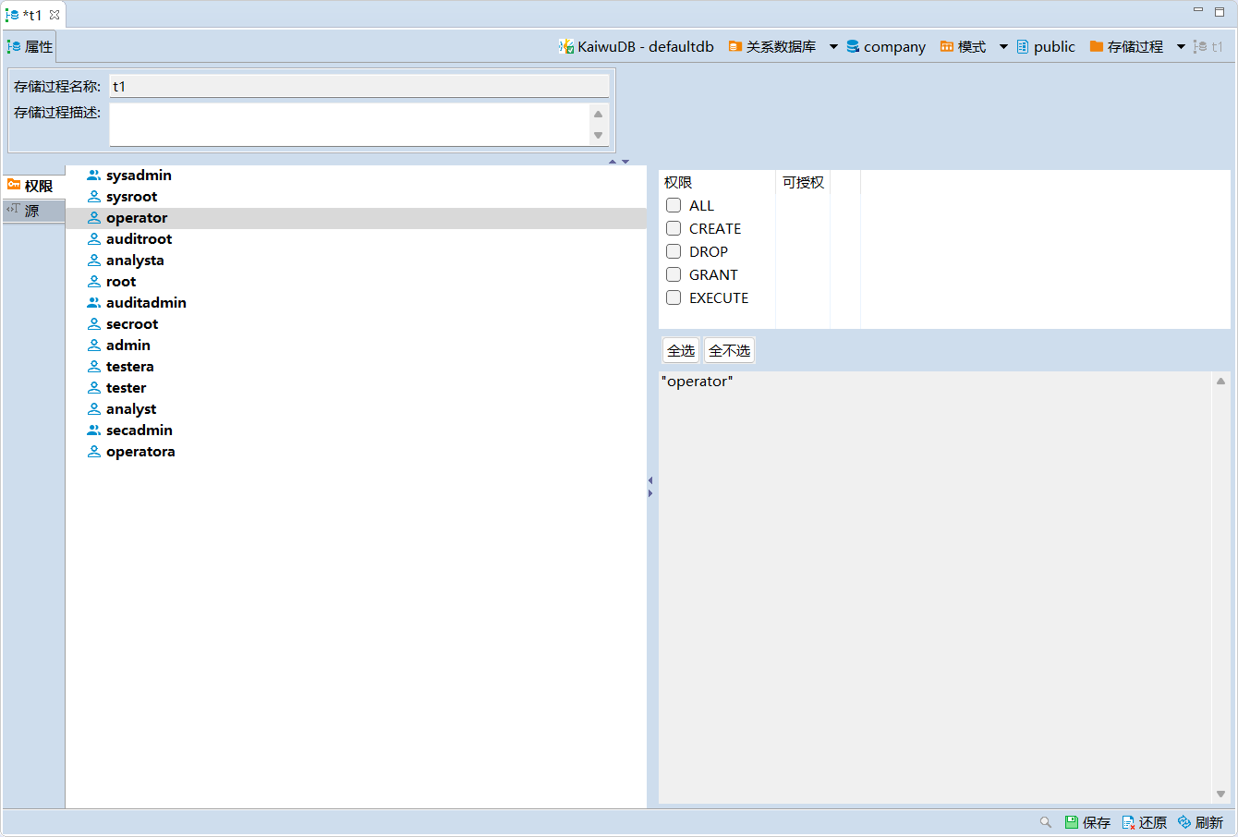
Task: Switch to the 源 tab
Action: [32, 211]
